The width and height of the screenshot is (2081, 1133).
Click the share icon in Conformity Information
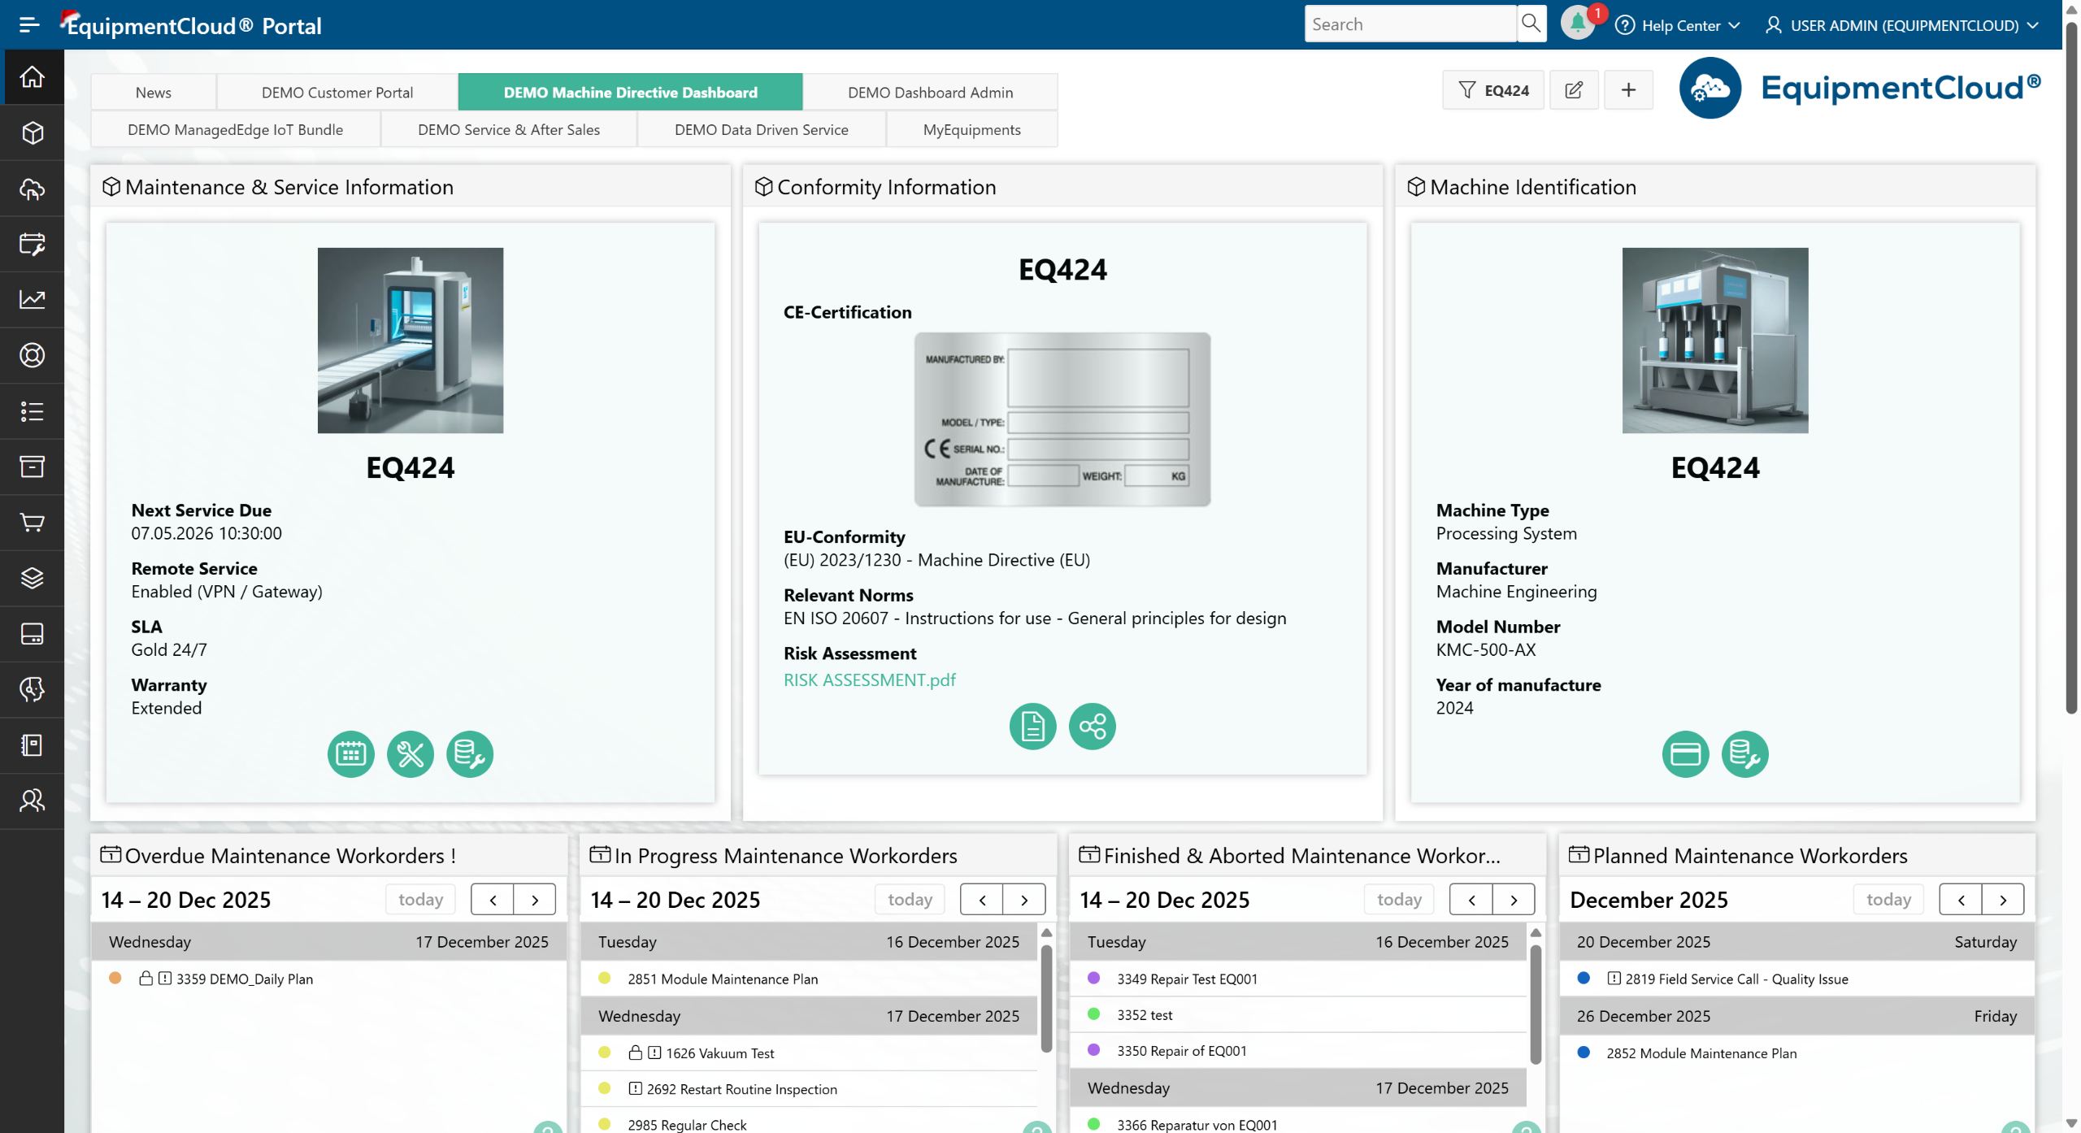(x=1092, y=726)
